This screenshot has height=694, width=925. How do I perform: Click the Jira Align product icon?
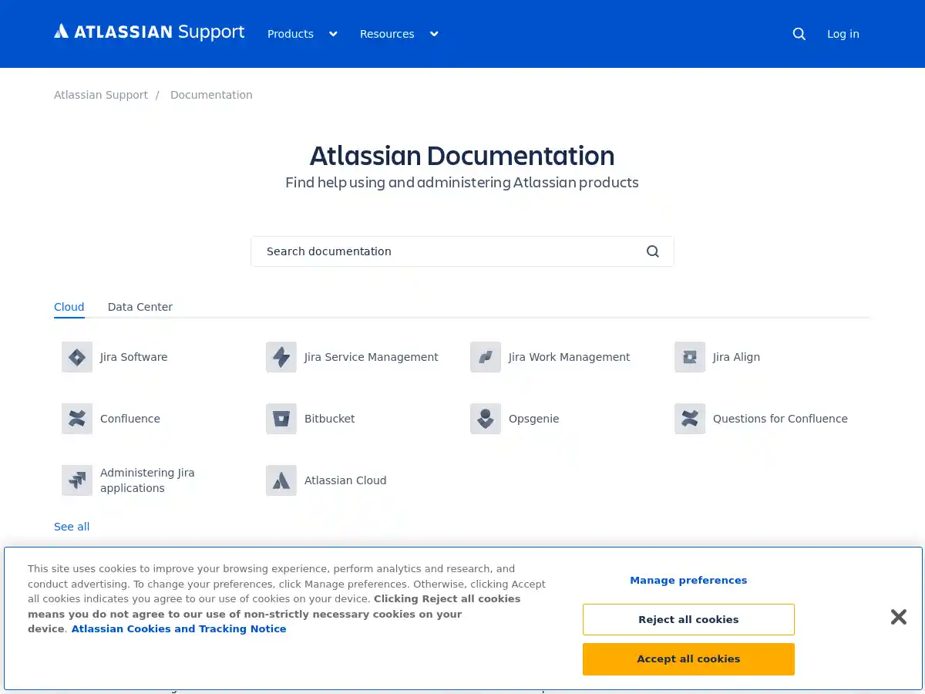coord(690,357)
